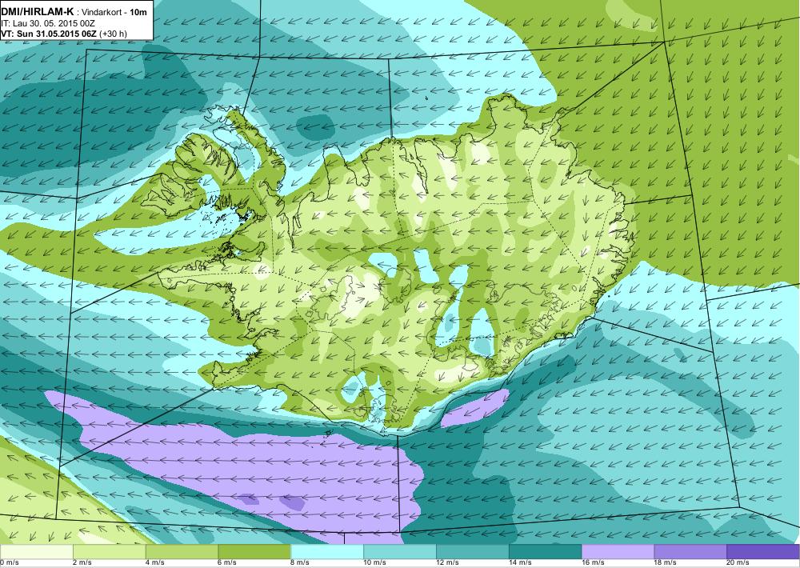
Task: Click the "14 m/s" legend label
Action: tap(521, 563)
